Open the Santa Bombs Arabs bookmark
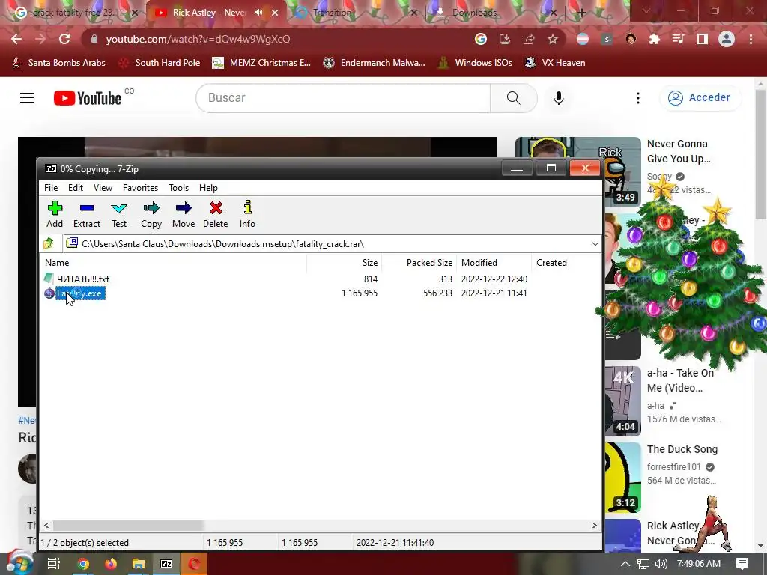Image resolution: width=767 pixels, height=575 pixels. point(58,63)
